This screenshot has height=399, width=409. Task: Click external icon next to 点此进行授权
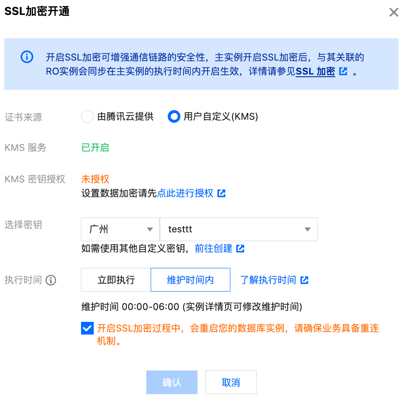[x=222, y=193]
